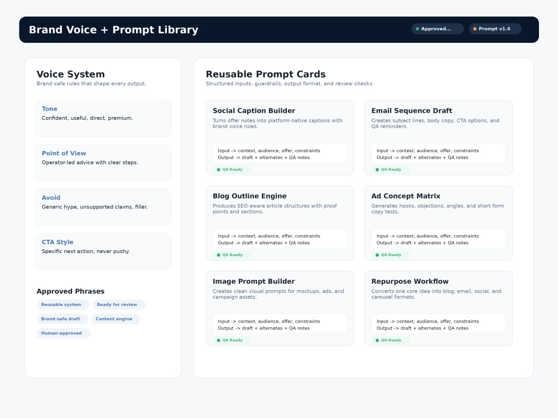558x418 pixels.
Task: Click the orange dot in Prompt v1.4 pill
Action: pos(475,29)
